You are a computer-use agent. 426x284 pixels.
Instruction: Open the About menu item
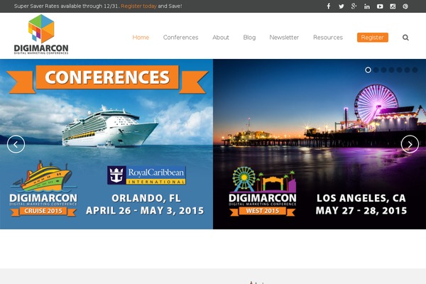(x=221, y=38)
